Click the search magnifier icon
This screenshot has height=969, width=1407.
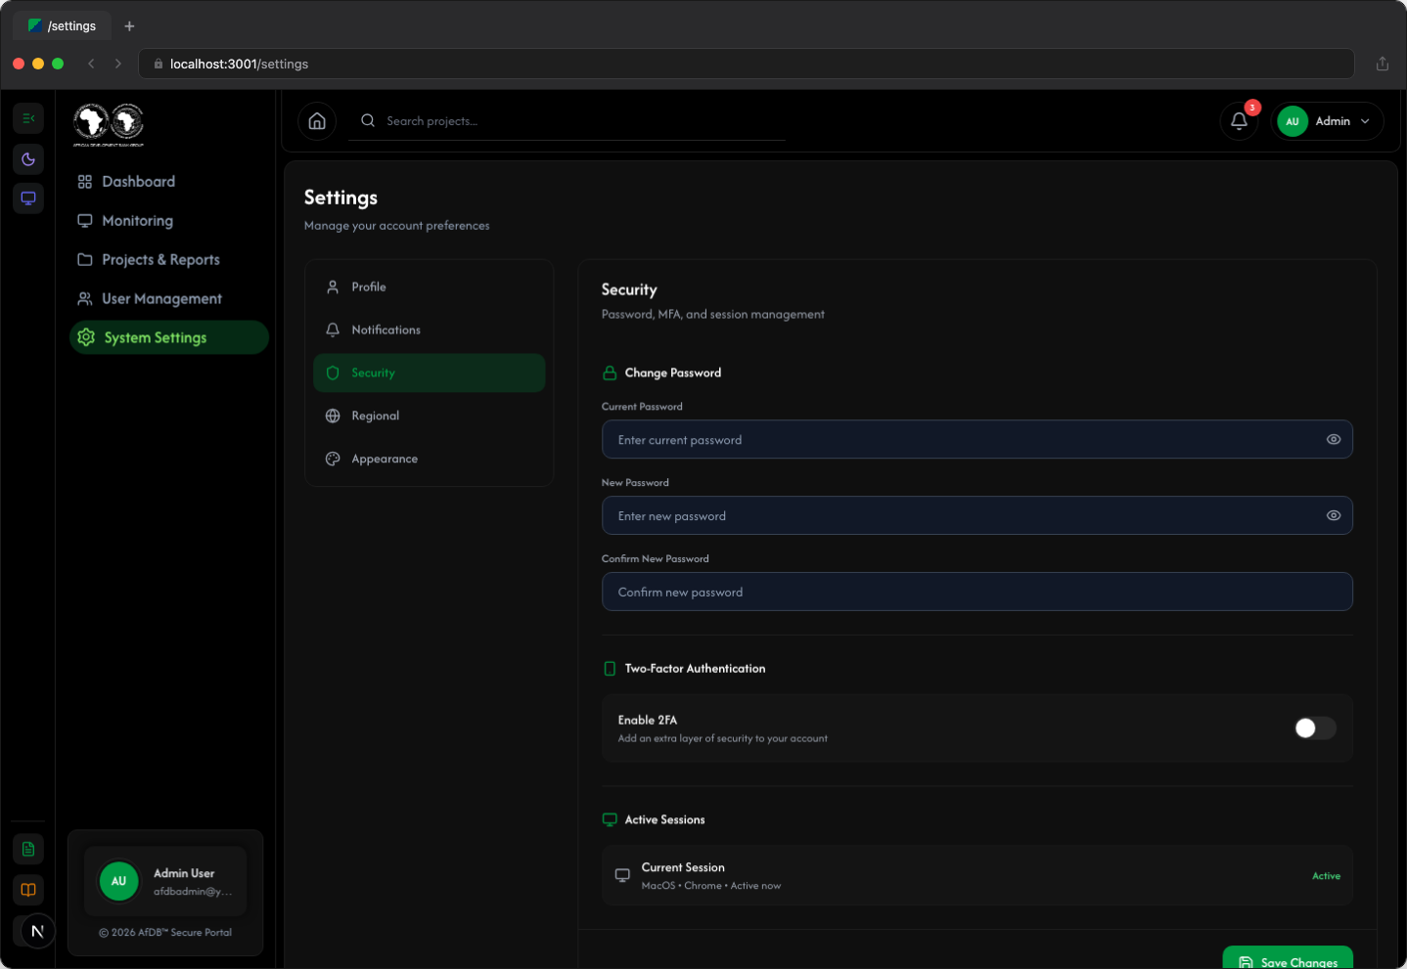368,120
